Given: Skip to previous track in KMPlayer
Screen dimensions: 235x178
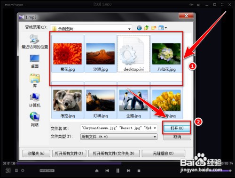Looking at the screenshot, I should 107,170.
